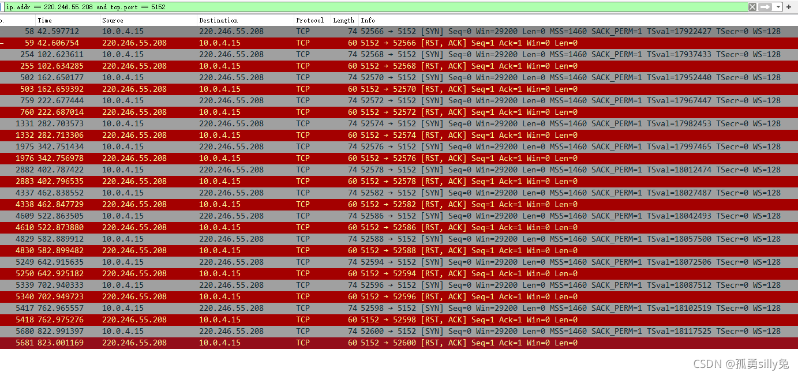Select packet 5339 at time 702.940333
Screen dimensions: 798x376
(x=399, y=285)
